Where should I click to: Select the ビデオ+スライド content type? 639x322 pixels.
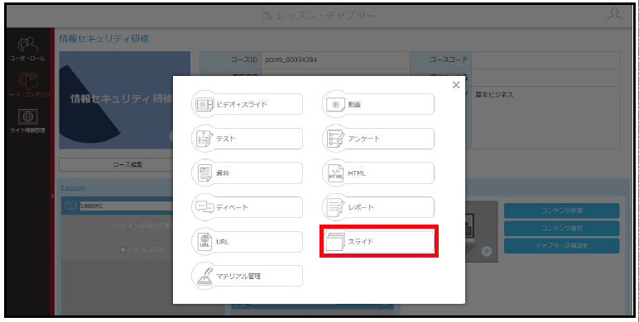(247, 105)
